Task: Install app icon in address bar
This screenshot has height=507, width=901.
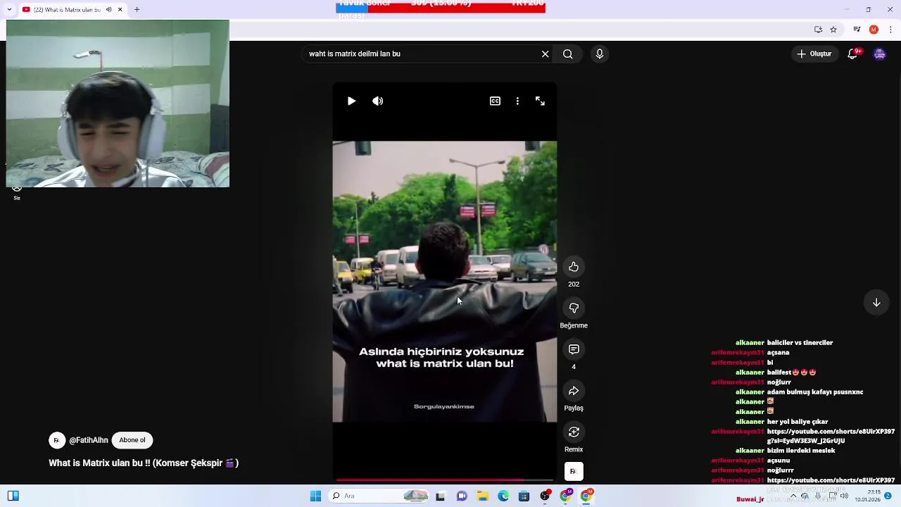Action: [x=818, y=30]
